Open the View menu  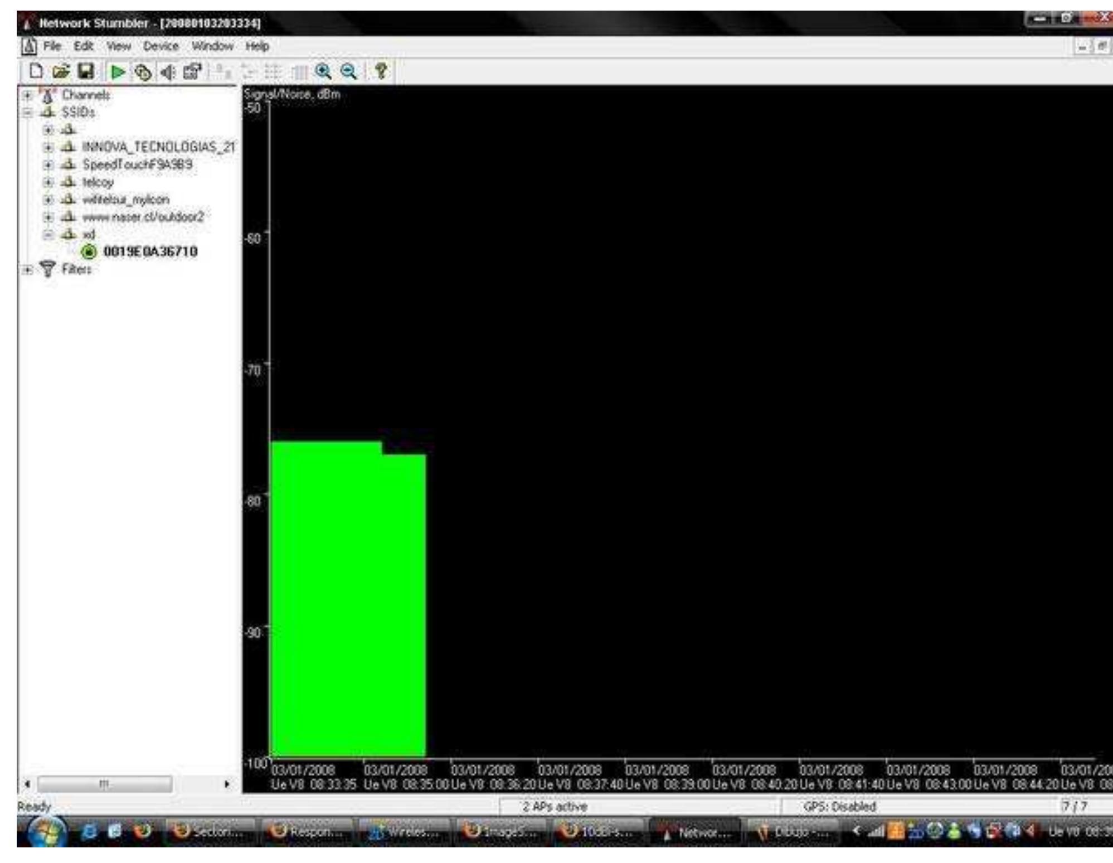point(119,46)
